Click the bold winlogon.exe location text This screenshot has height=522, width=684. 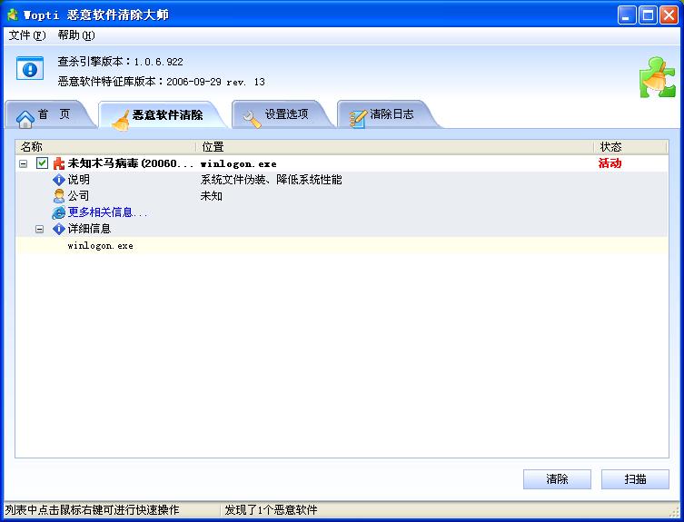click(238, 164)
